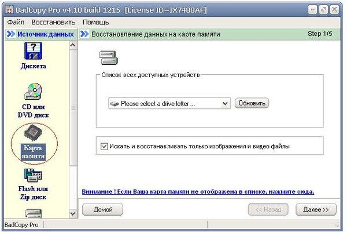The height and width of the screenshot is (233, 347).
Task: Toggle search only images and video files checkbox
Action: (x=104, y=146)
